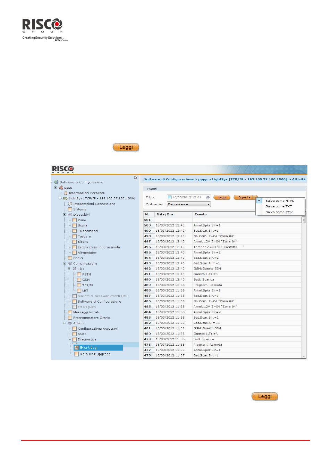331x470 pixels.
Task: Click the pppp network node icon
Action: point(61,188)
